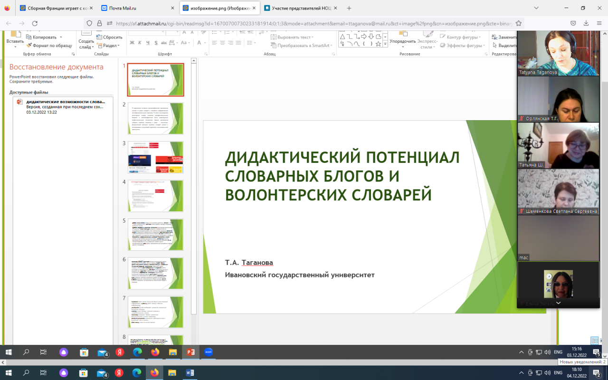Switch to the Сборная Франции tab
Image resolution: width=608 pixels, height=380 pixels.
point(56,8)
